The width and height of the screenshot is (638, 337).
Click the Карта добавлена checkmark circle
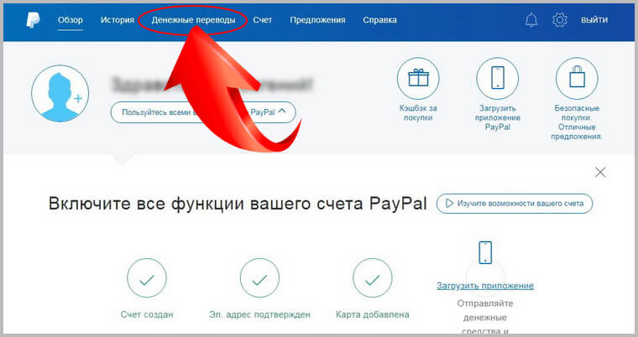coord(372,278)
